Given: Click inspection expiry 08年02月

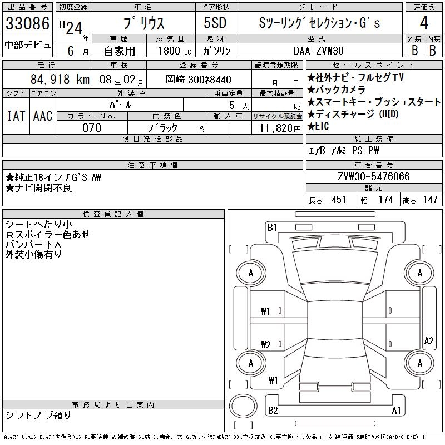Looking at the screenshot, I should click(x=121, y=80).
